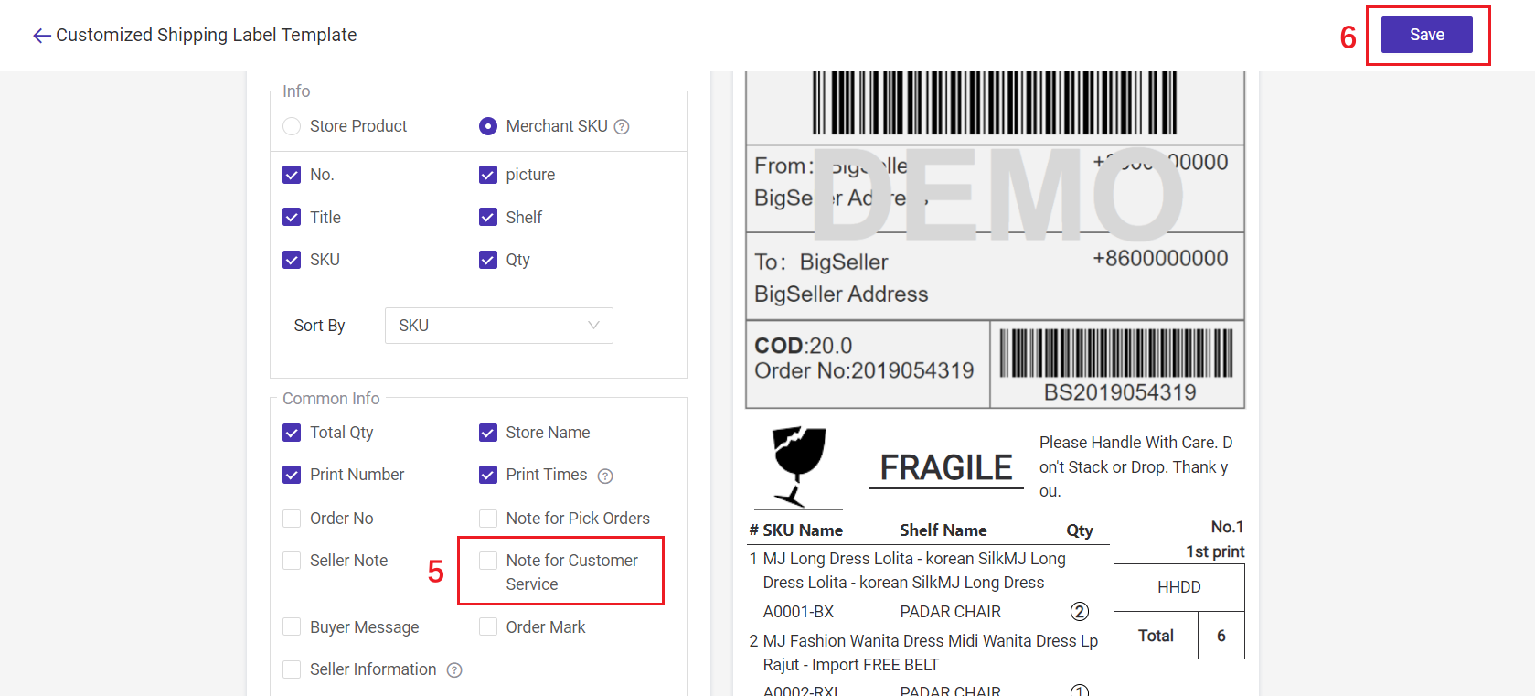
Task: Save the shipping label template
Action: click(1426, 35)
